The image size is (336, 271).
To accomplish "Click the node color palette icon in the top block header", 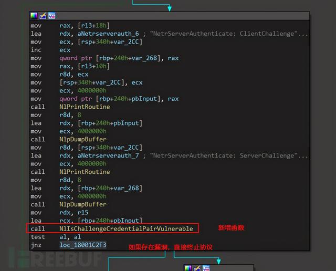I will [x=34, y=16].
